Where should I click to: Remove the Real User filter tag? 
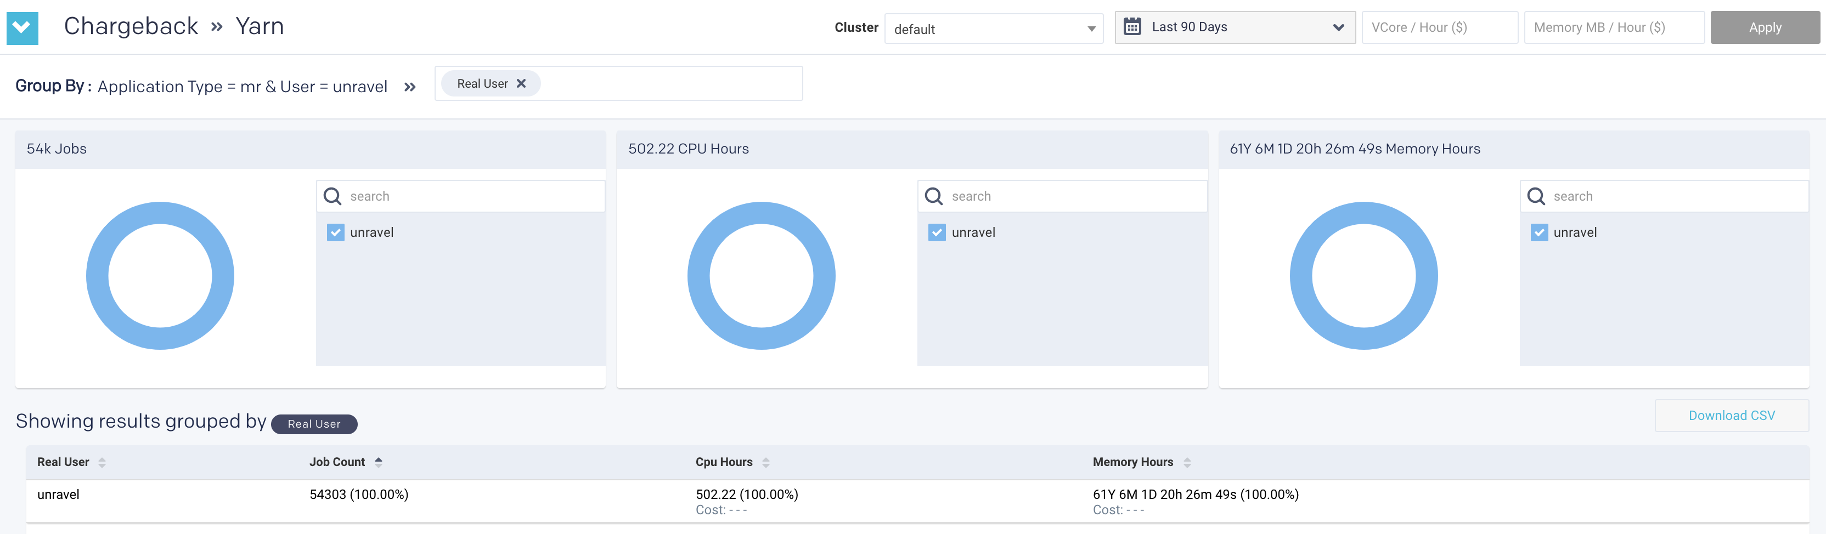(x=521, y=83)
